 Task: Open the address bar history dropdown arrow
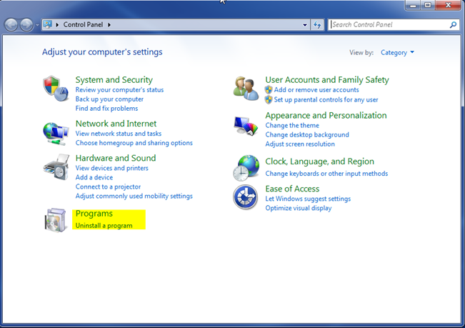304,25
